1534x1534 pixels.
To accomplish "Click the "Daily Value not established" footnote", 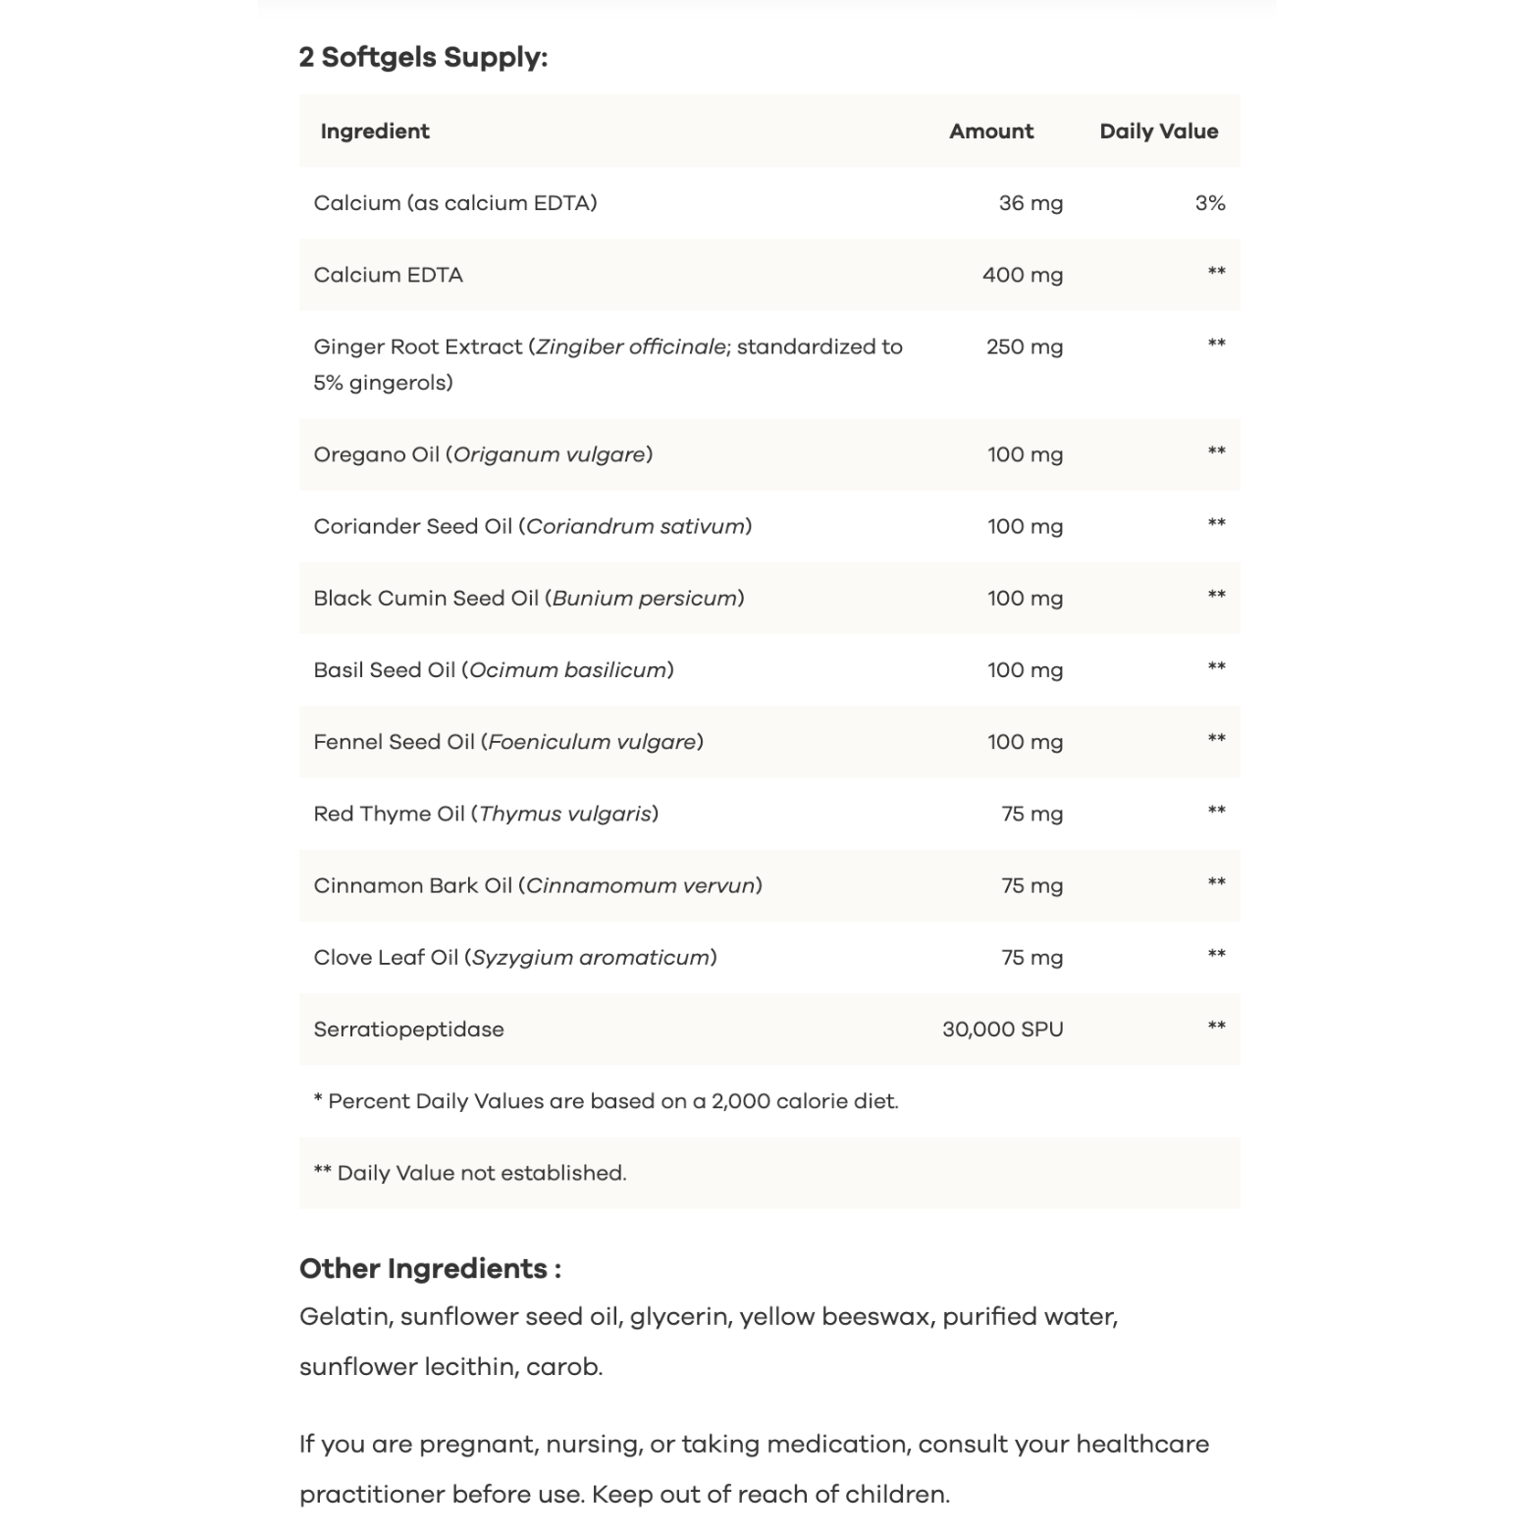I will (x=469, y=1173).
